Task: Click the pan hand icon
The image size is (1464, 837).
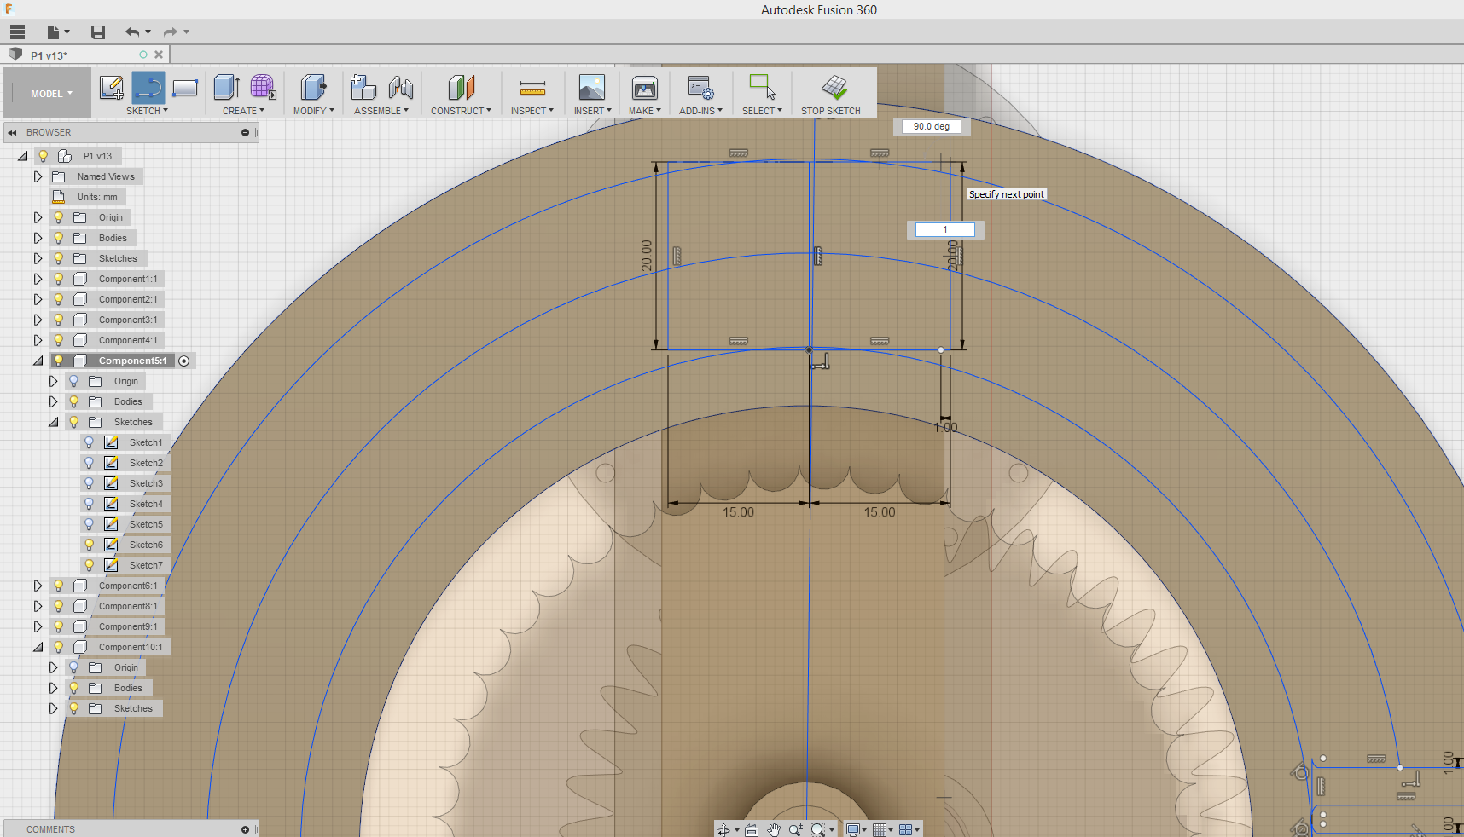Action: pos(774,829)
